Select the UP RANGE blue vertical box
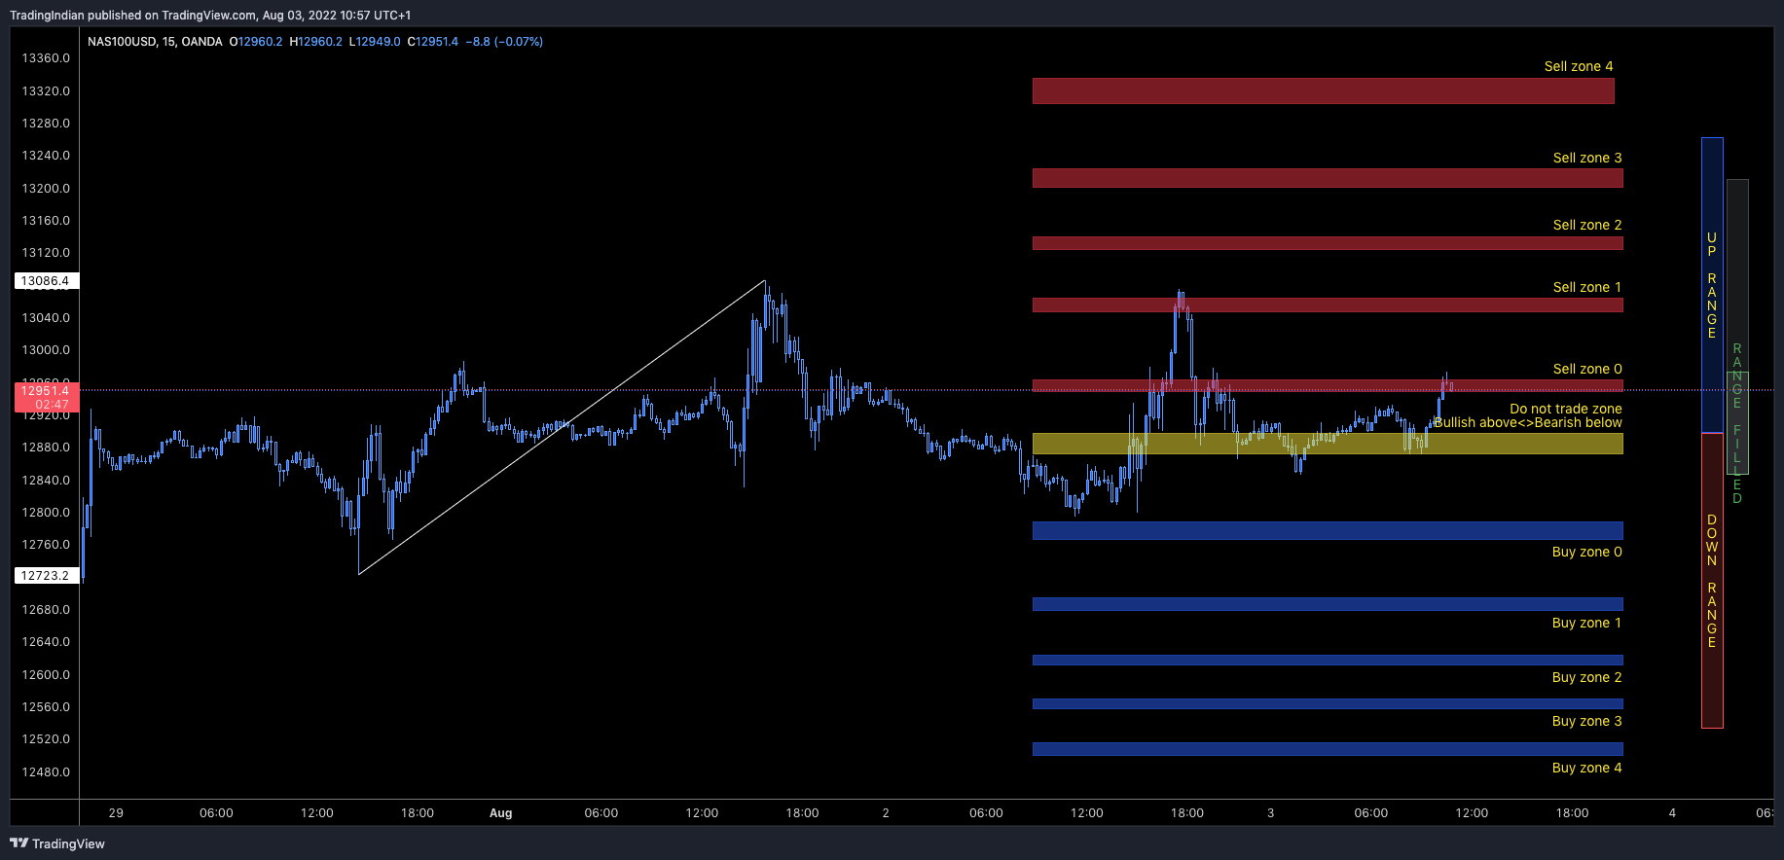 pyautogui.click(x=1712, y=285)
